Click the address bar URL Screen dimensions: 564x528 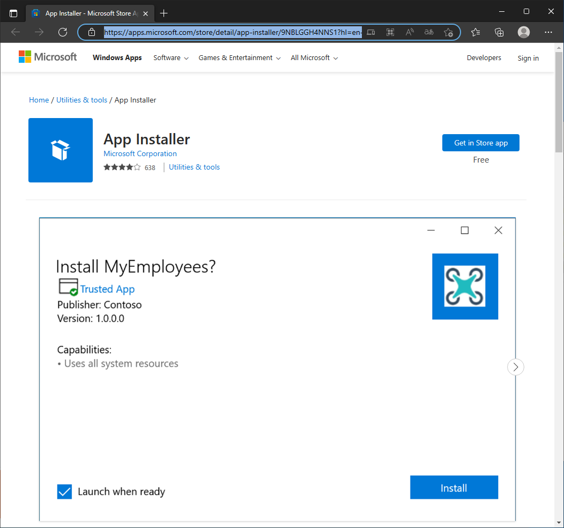(233, 32)
